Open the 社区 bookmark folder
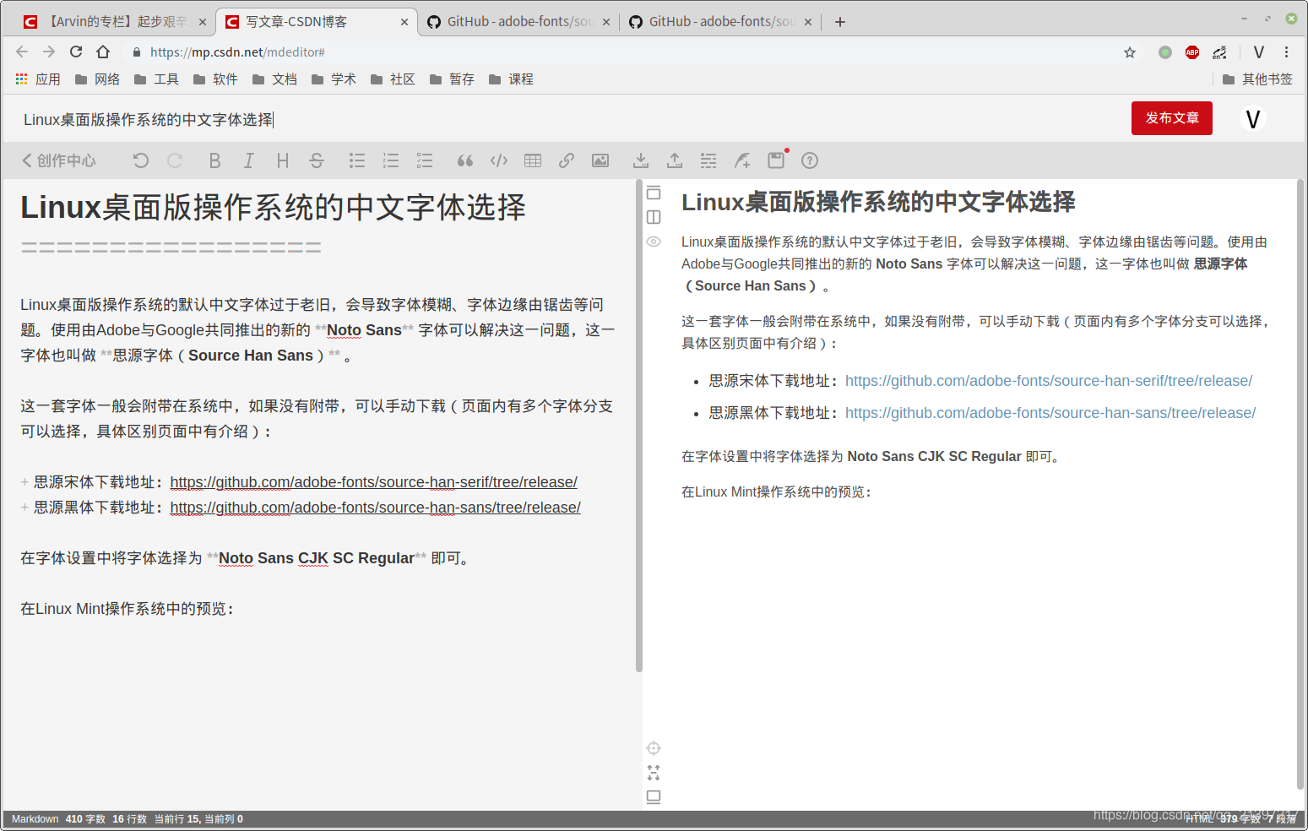The width and height of the screenshot is (1308, 831). (x=393, y=79)
